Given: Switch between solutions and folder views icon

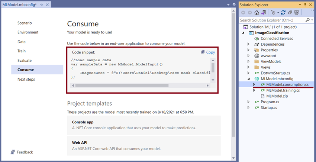Looking at the screenshot, I should (x=263, y=13).
